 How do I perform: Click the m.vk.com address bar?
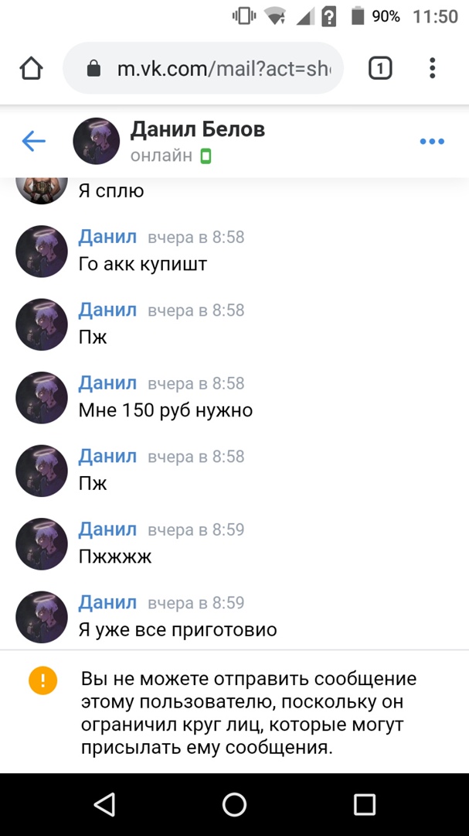[203, 68]
